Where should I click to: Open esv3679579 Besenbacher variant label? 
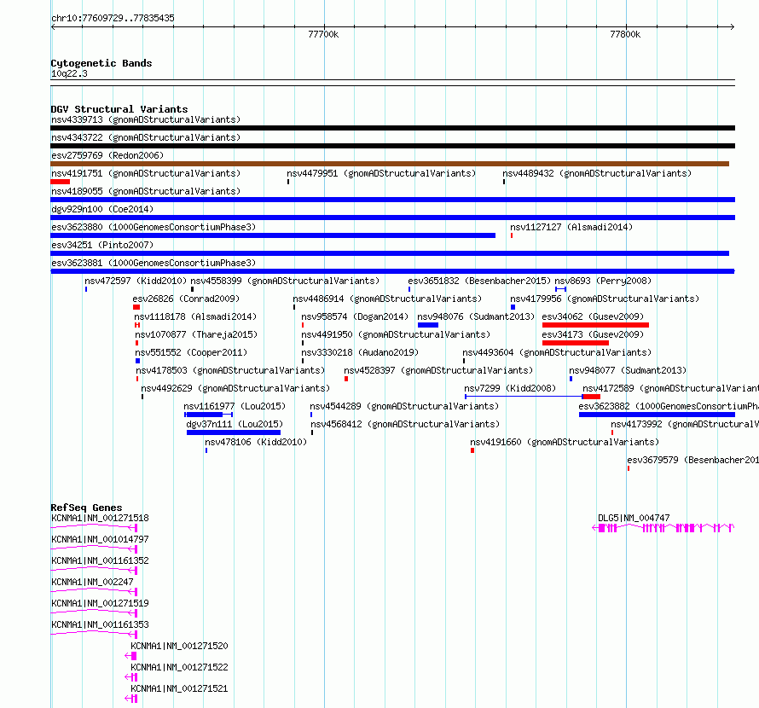(x=692, y=460)
